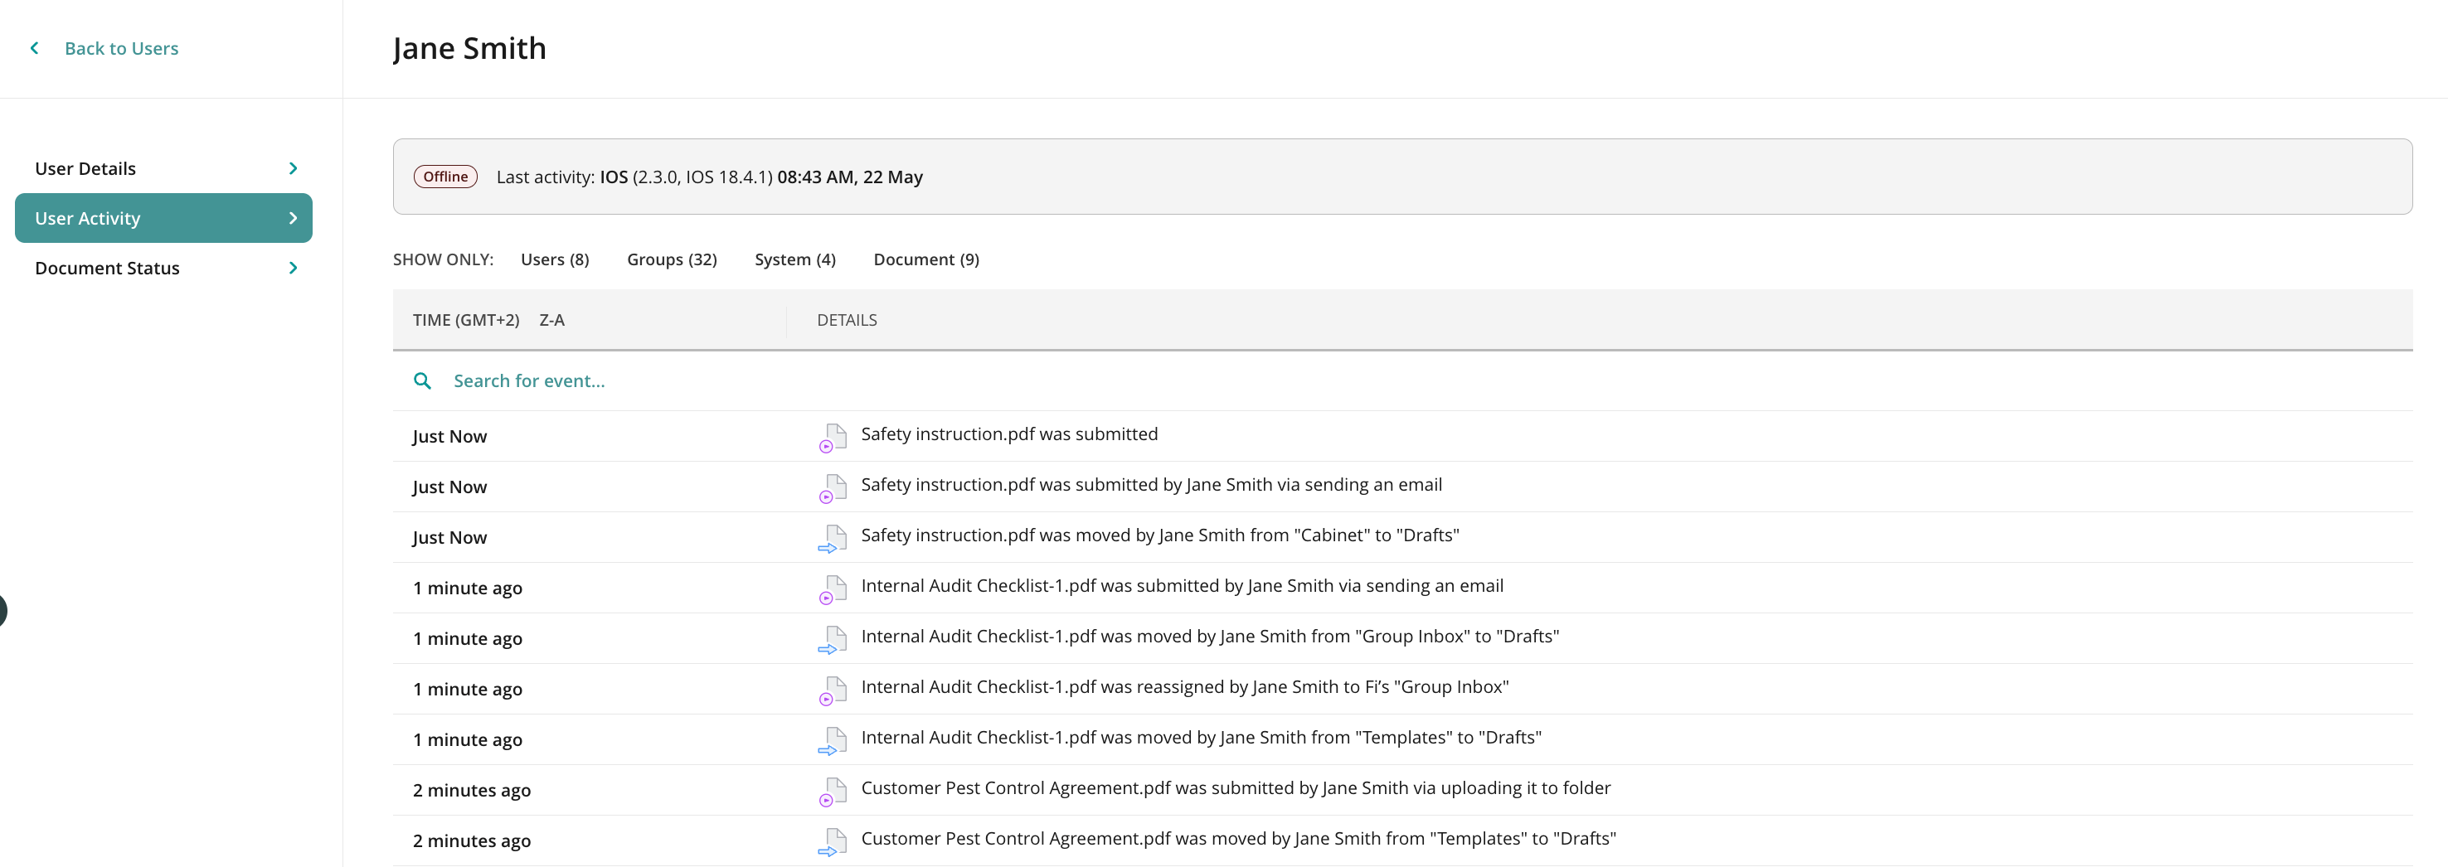Expand User Details chevron
This screenshot has width=2448, height=867.
click(x=293, y=169)
